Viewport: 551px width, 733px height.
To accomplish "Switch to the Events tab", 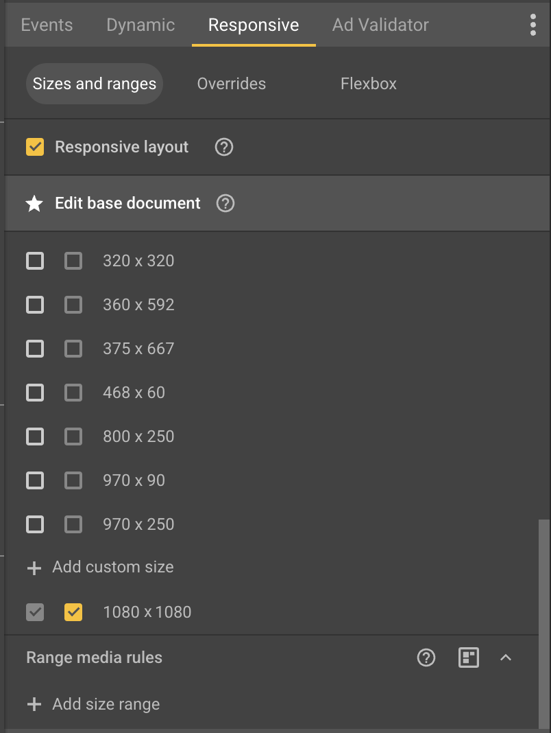I will click(x=46, y=25).
